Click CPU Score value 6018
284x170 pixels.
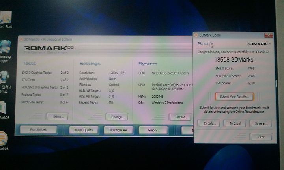(x=251, y=83)
